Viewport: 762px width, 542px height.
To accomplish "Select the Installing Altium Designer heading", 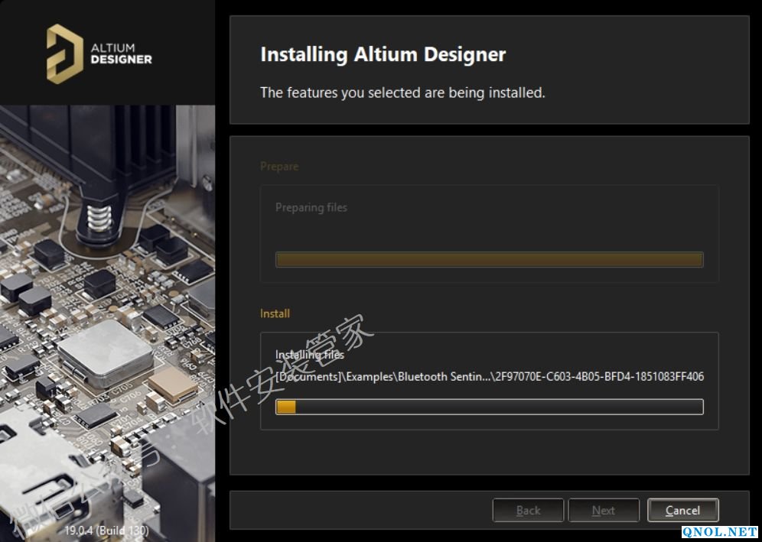I will pos(383,55).
